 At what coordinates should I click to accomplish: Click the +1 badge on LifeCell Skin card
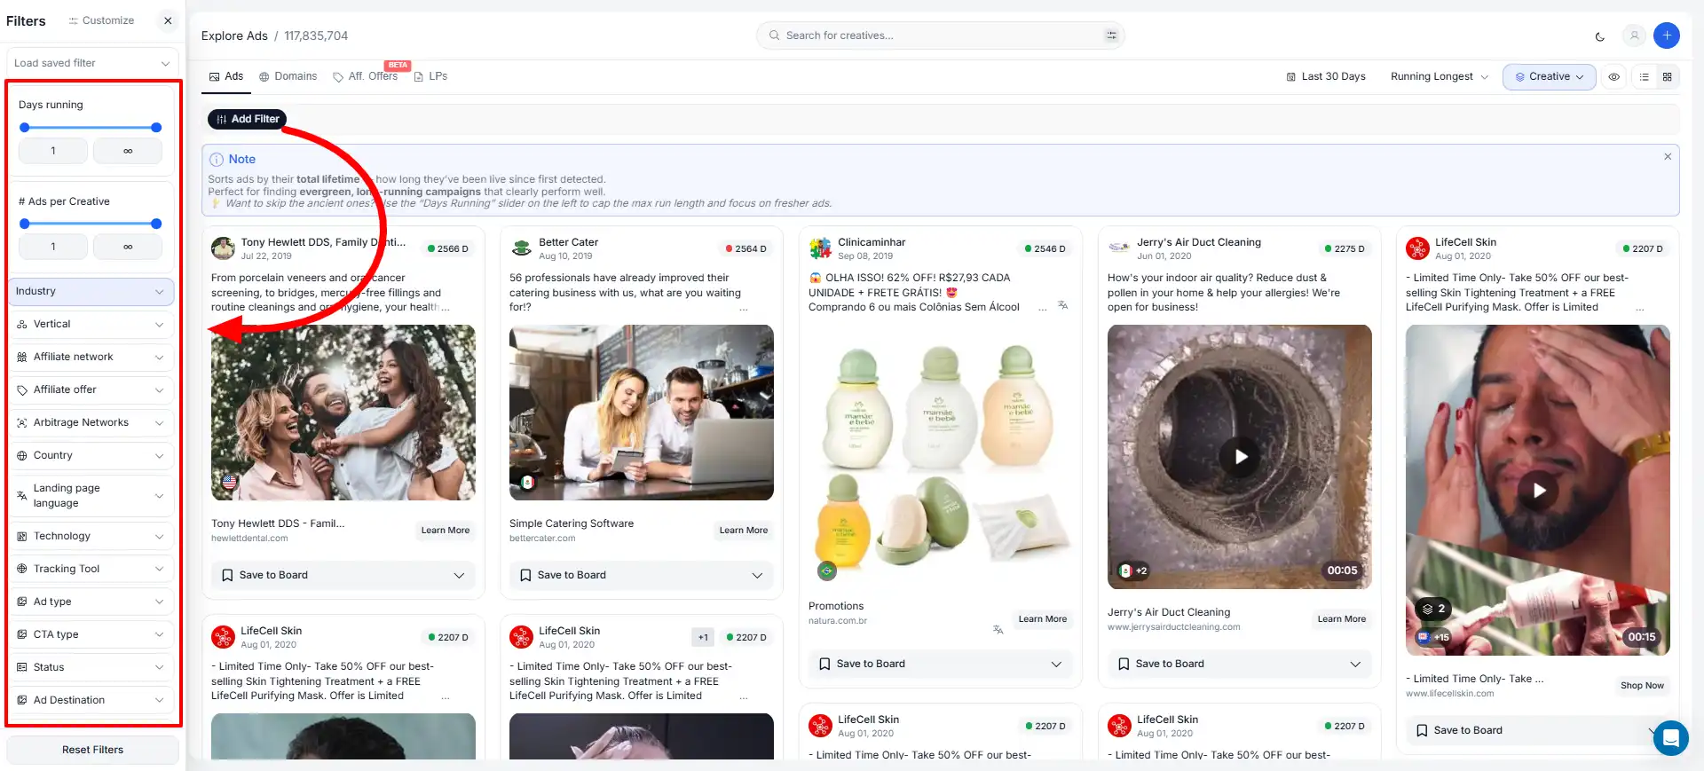[703, 637]
